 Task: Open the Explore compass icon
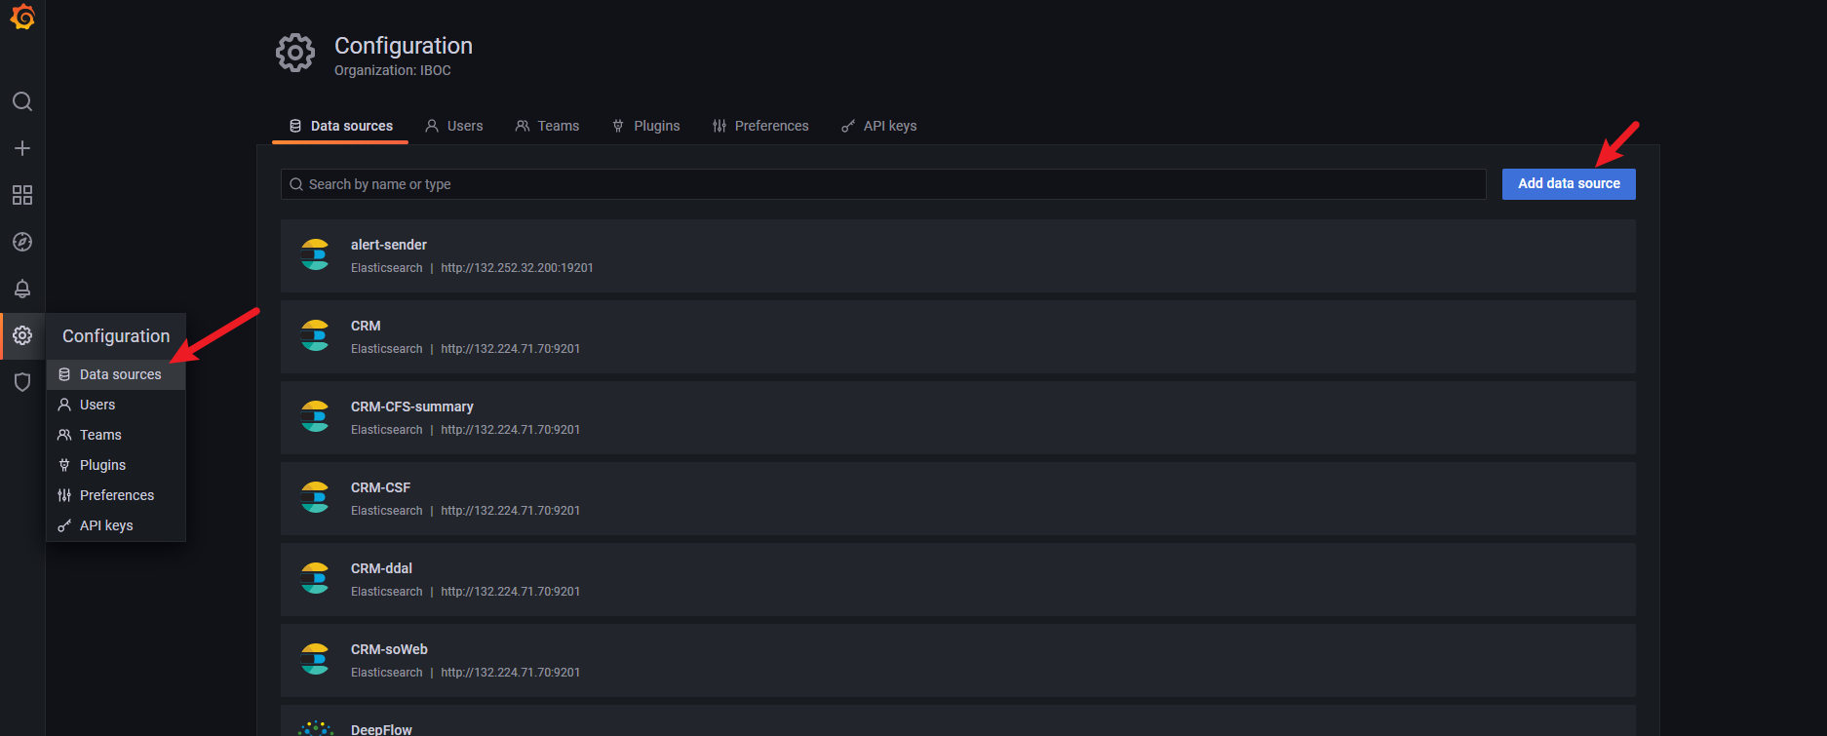click(x=22, y=242)
